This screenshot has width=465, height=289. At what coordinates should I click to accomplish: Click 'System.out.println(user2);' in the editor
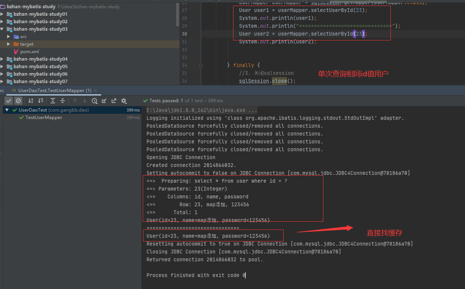coord(278,42)
